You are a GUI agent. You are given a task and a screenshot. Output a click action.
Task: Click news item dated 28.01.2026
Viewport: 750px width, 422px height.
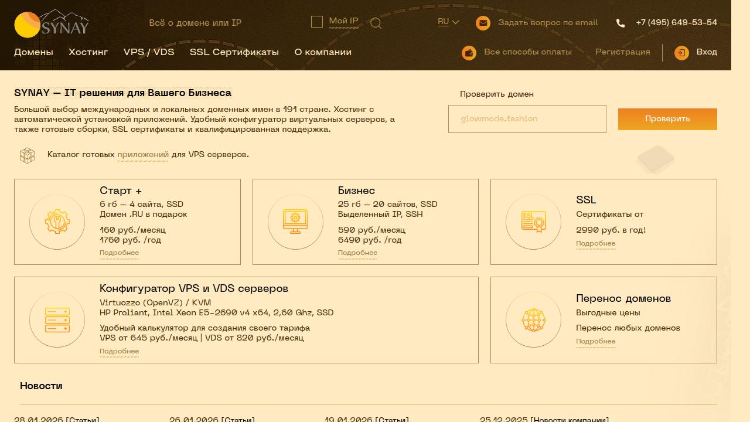pos(57,419)
